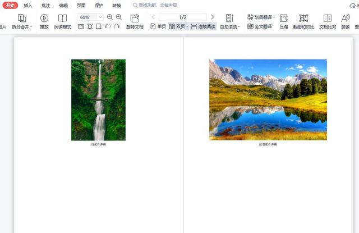Click the caption under the waterfall image
The height and width of the screenshot is (233, 359).
pos(99,144)
